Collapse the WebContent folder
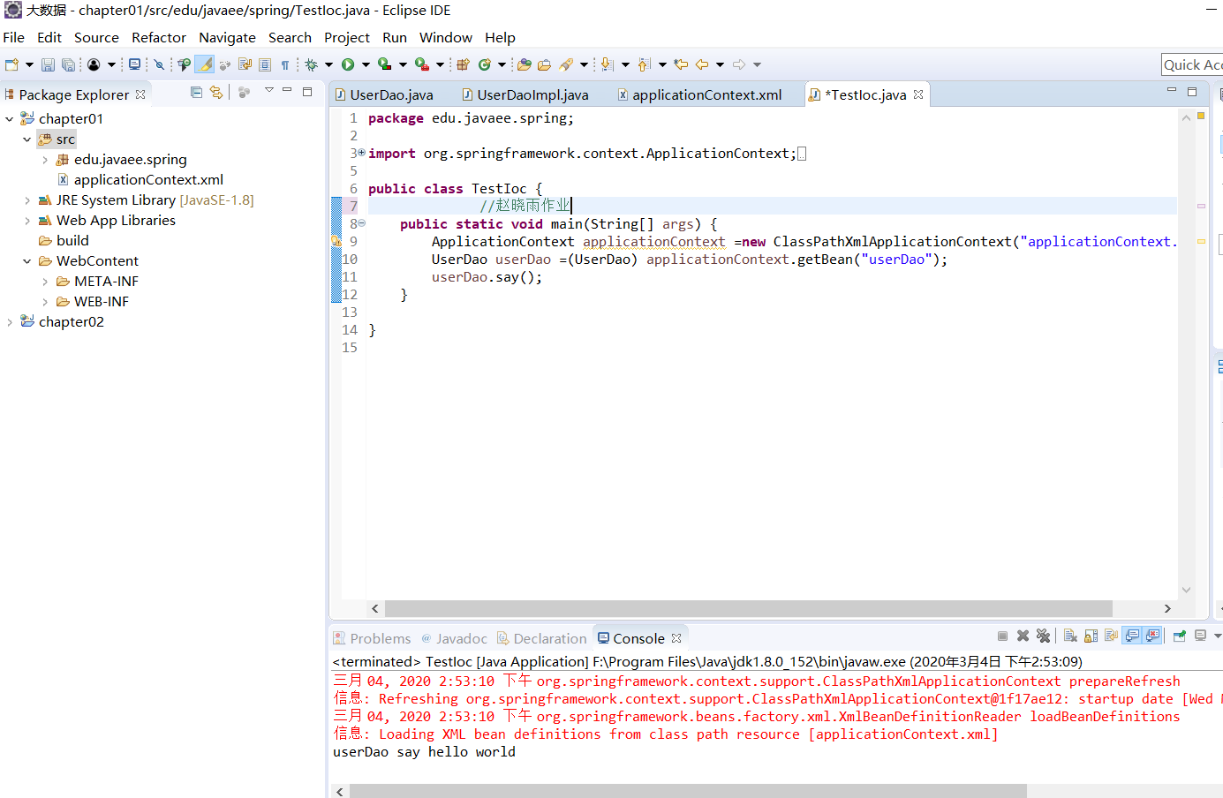 point(27,261)
